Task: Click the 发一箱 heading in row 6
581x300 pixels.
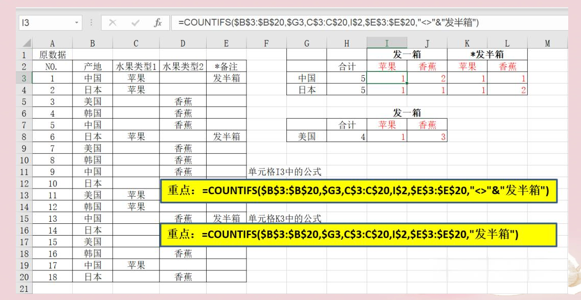Action: (x=407, y=113)
